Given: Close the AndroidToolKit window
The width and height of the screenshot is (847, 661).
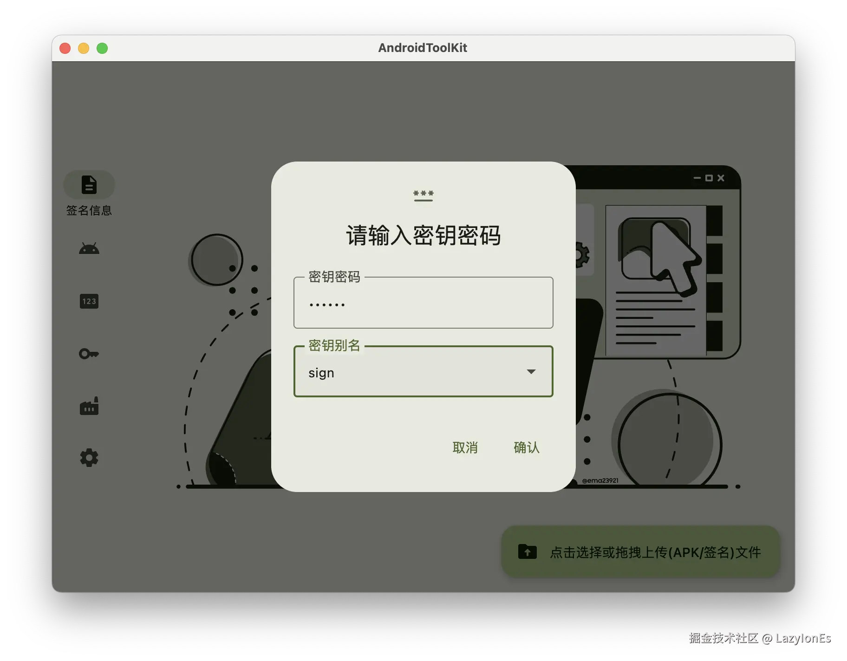Looking at the screenshot, I should (x=65, y=48).
